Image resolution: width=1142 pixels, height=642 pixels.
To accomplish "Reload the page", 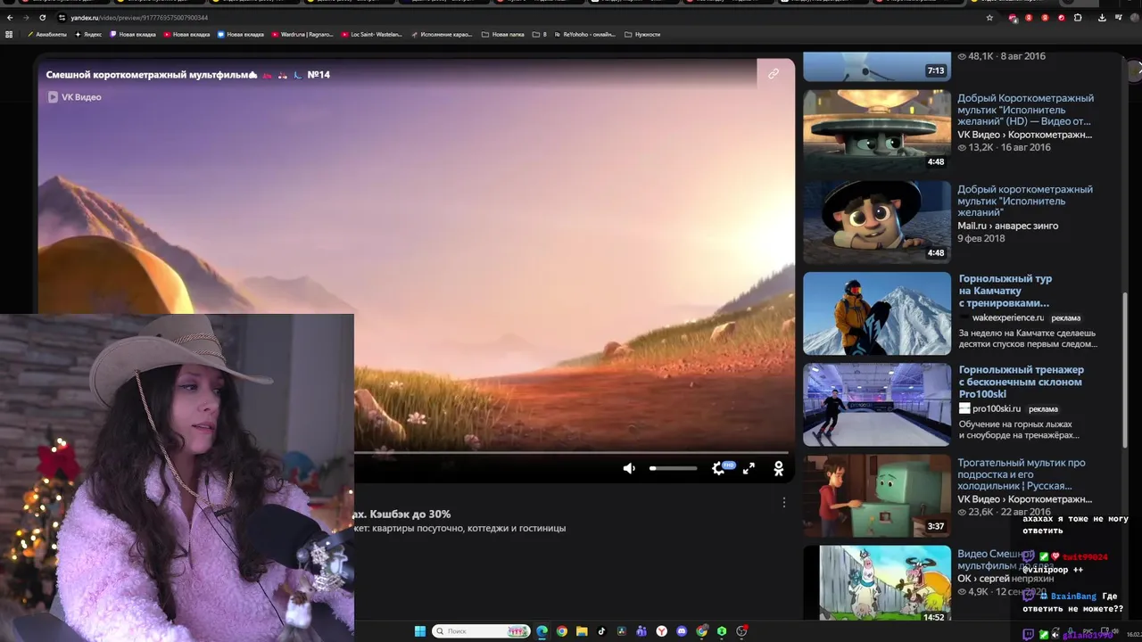I will coord(42,17).
